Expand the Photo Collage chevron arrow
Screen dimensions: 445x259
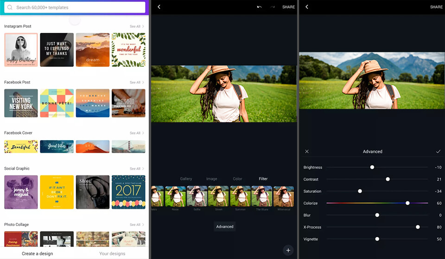pyautogui.click(x=143, y=225)
